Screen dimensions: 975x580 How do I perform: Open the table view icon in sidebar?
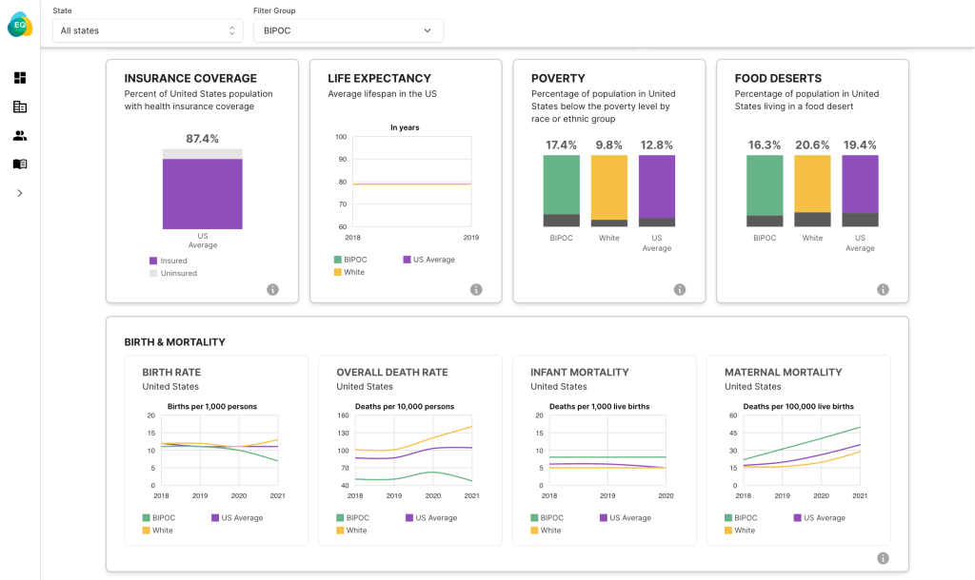pos(20,107)
